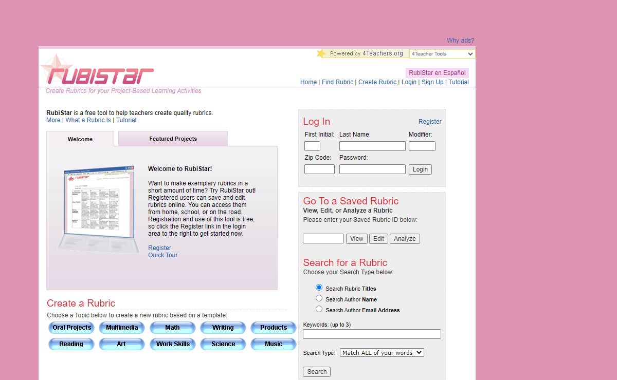
Task: Choose Products topic button
Action: [274, 328]
